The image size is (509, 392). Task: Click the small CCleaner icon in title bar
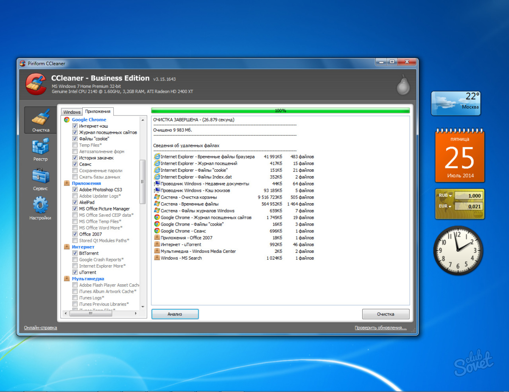[22, 64]
